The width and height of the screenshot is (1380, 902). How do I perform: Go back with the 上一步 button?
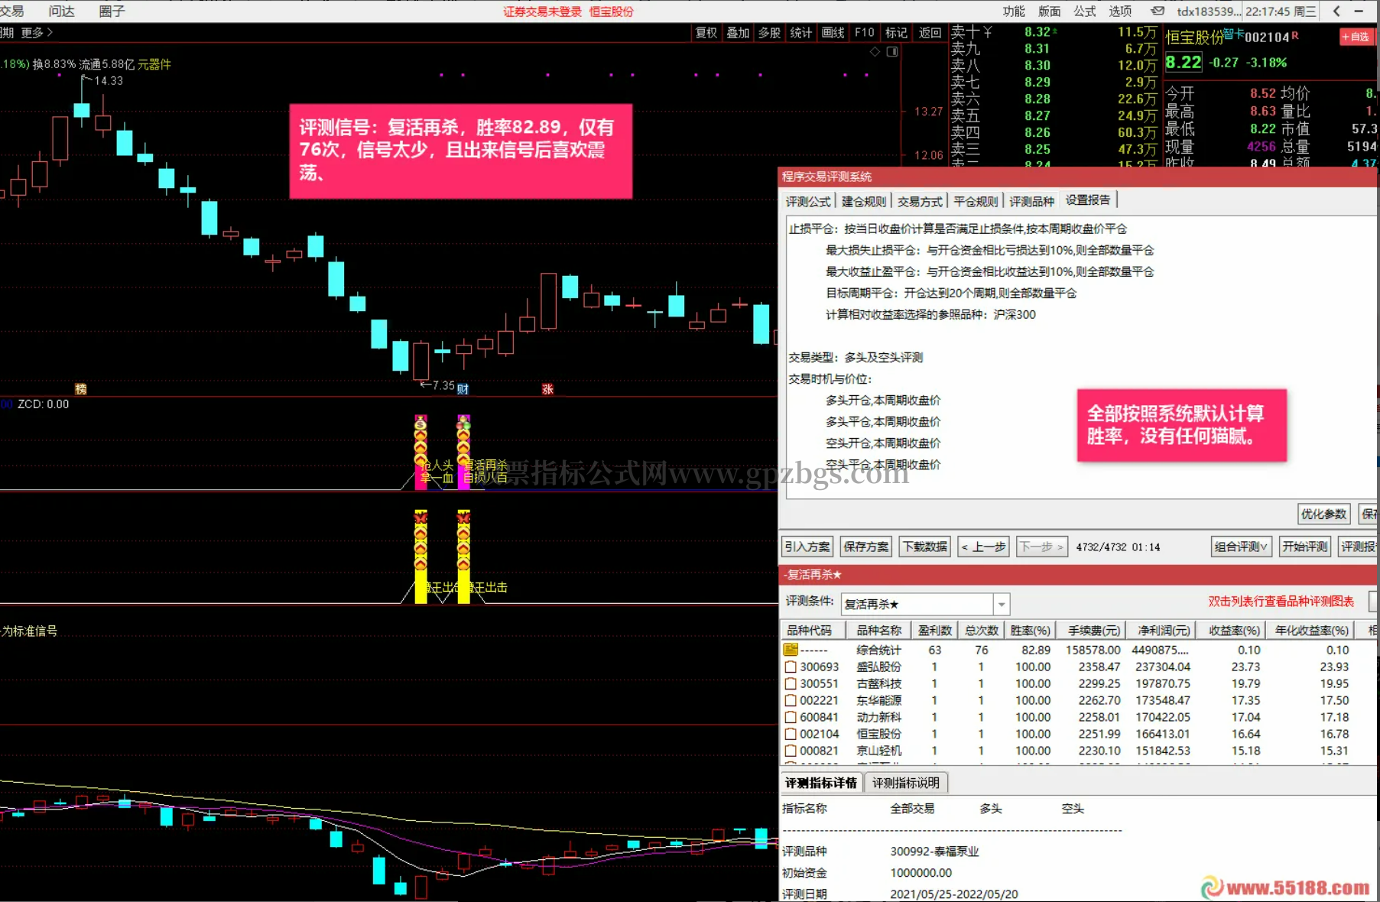[x=983, y=547]
